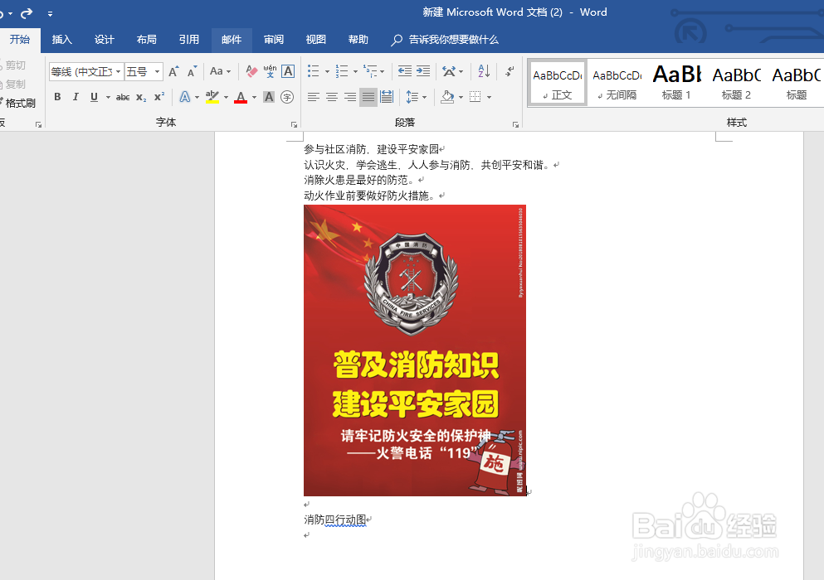The height and width of the screenshot is (580, 824).
Task: Sort paragraphs A to Z
Action: click(x=484, y=71)
